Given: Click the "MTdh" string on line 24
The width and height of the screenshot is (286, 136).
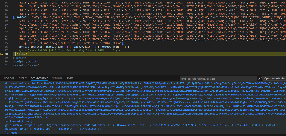Looking at the screenshot, I should (23, 39).
